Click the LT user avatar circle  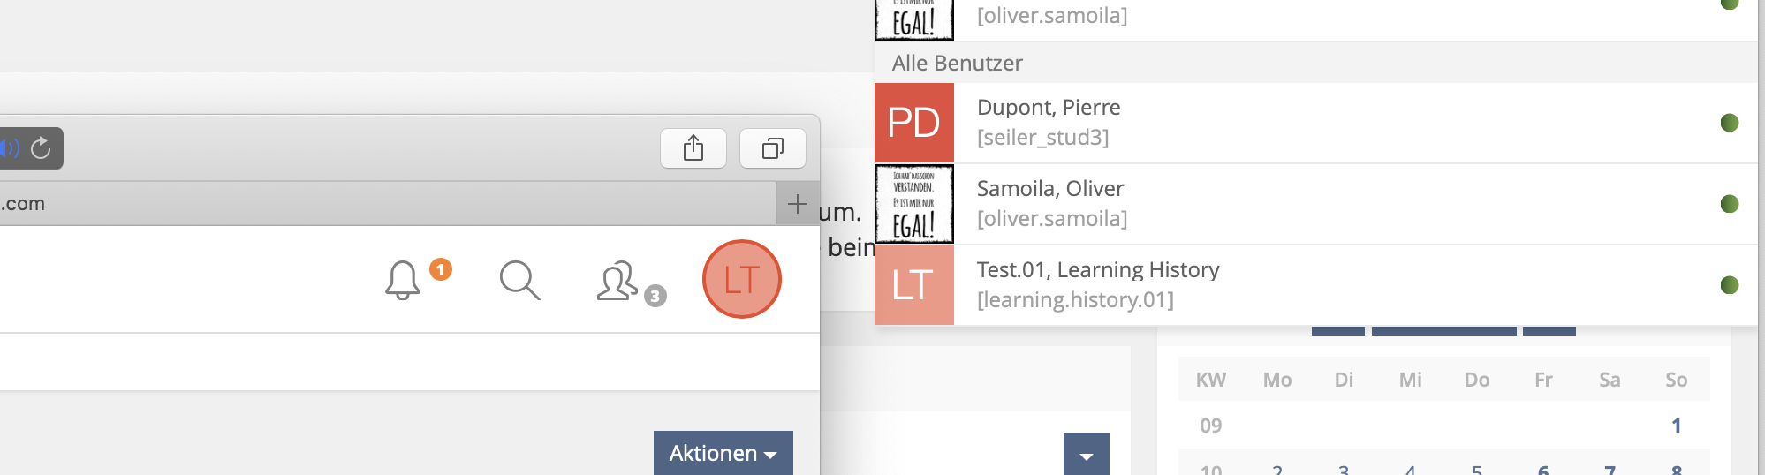click(741, 279)
